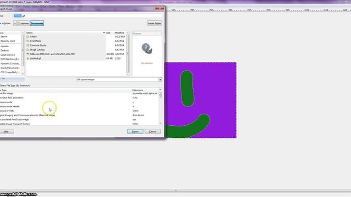351x197 pixels.
Task: Select StuckyDocument bookmark in Places
Action: point(10,68)
